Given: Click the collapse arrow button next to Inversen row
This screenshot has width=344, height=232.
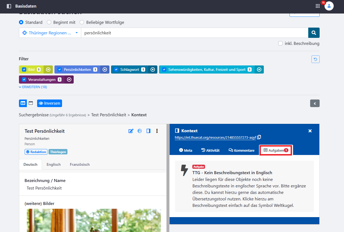Looking at the screenshot, I should [x=315, y=103].
